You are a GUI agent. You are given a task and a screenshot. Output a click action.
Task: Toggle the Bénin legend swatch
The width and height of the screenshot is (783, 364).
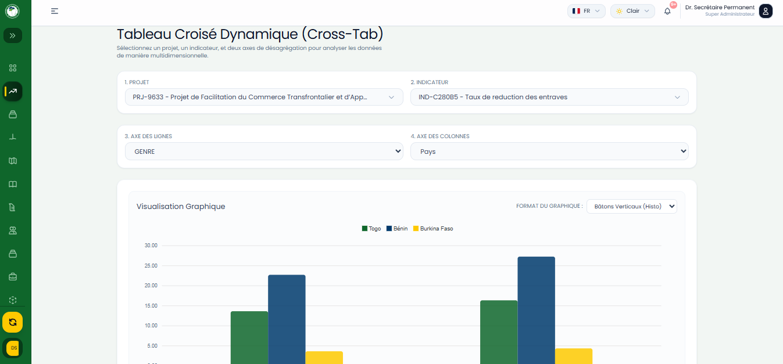tap(389, 229)
